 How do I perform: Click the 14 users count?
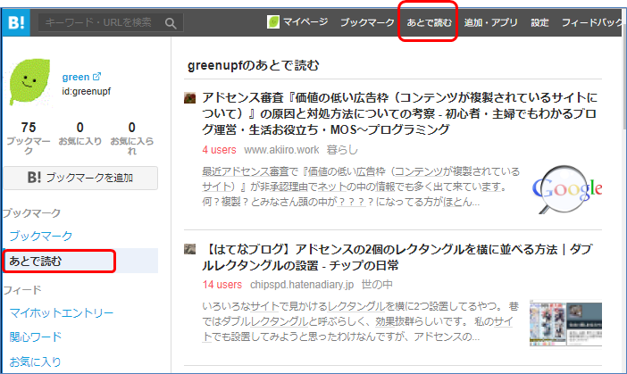point(222,285)
